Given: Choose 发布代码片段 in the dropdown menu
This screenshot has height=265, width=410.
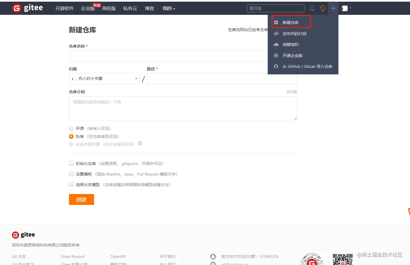Looking at the screenshot, I should 295,34.
